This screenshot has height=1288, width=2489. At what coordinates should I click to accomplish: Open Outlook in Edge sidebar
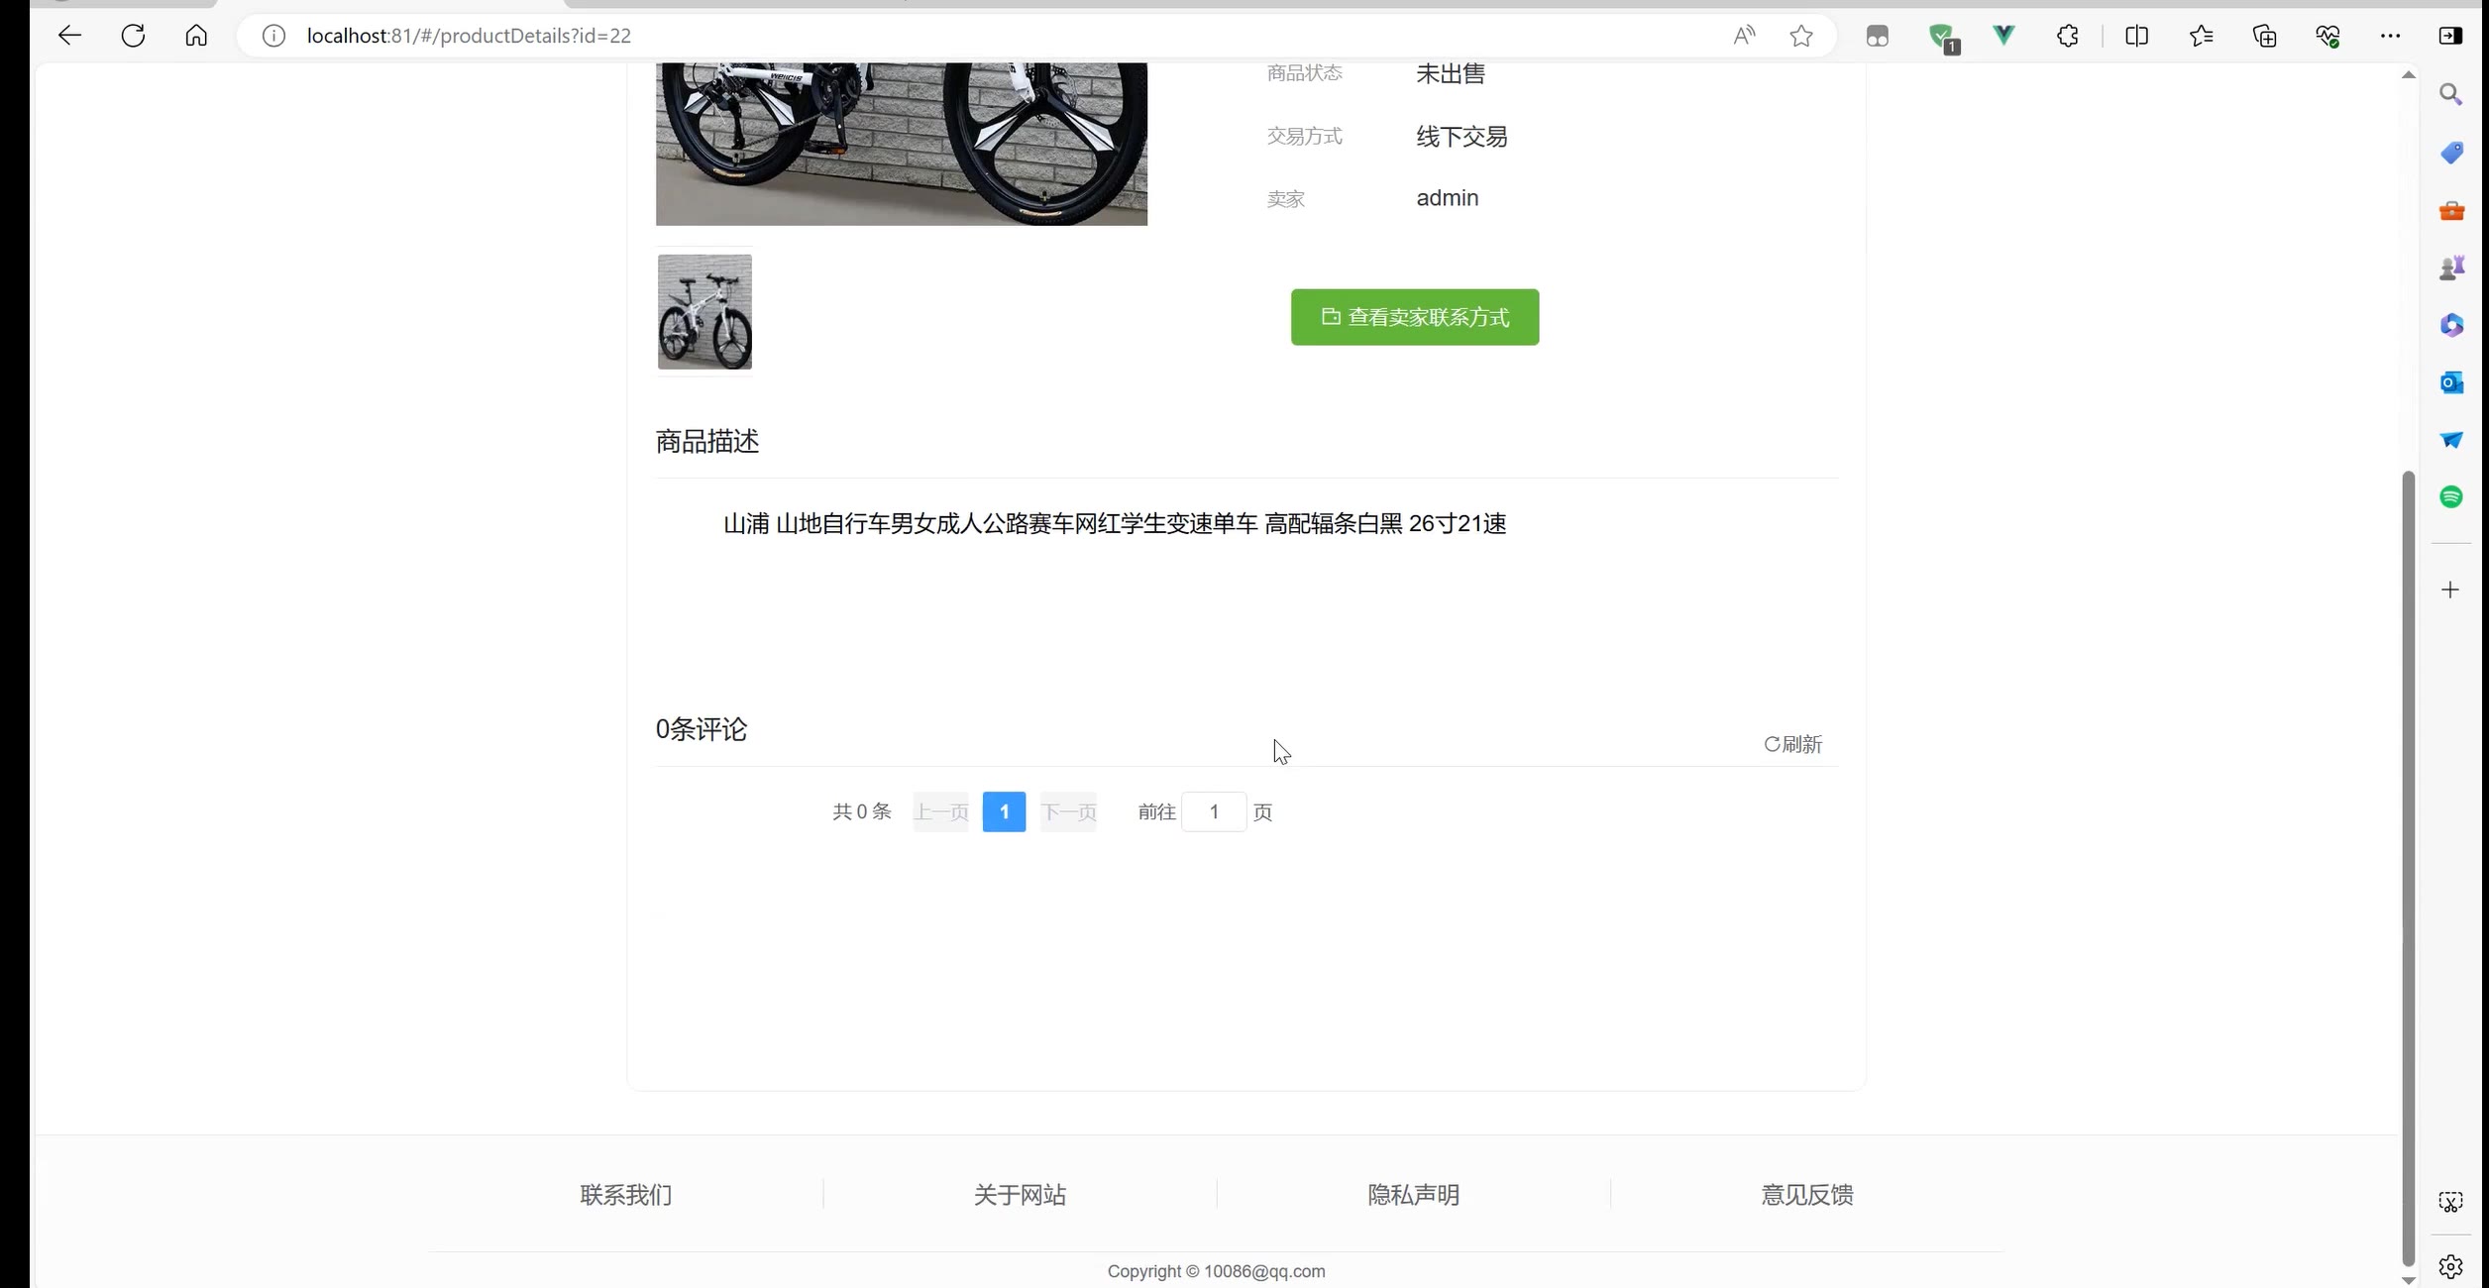point(2451,382)
